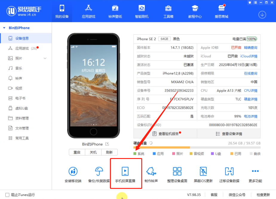Enable 阻止iTunes运行 checkbox
276x199 pixels.
coord(7,195)
